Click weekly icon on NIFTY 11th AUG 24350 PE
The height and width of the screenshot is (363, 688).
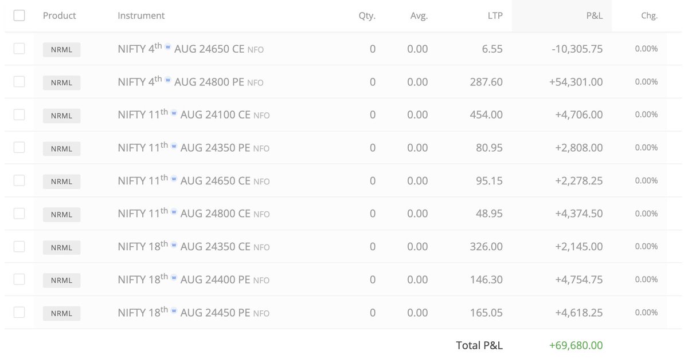[174, 147]
